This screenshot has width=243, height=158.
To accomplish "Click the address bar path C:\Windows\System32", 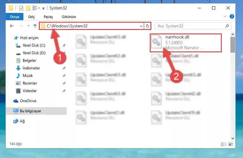I will point(67,26).
